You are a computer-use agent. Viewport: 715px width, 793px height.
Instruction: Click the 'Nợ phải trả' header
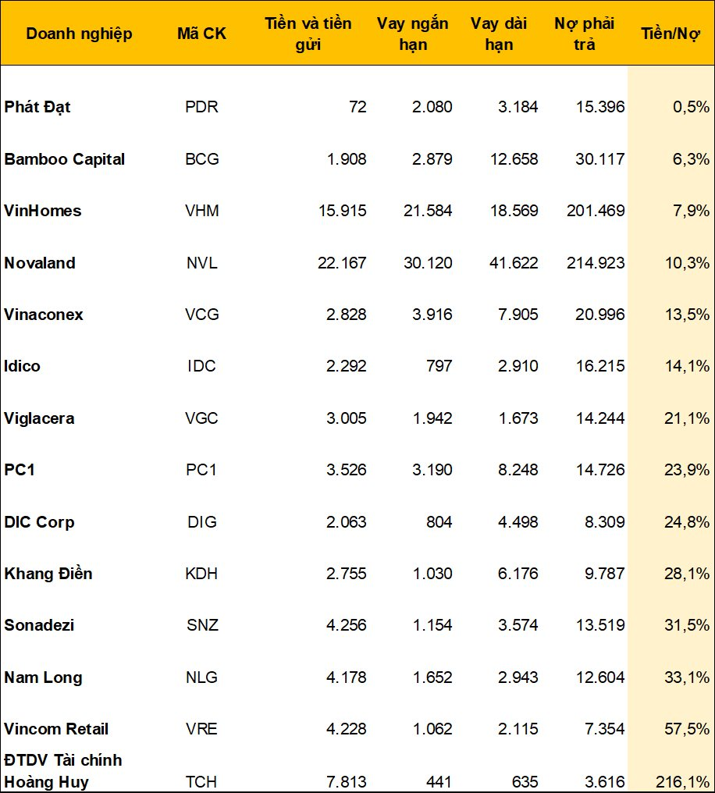584,34
